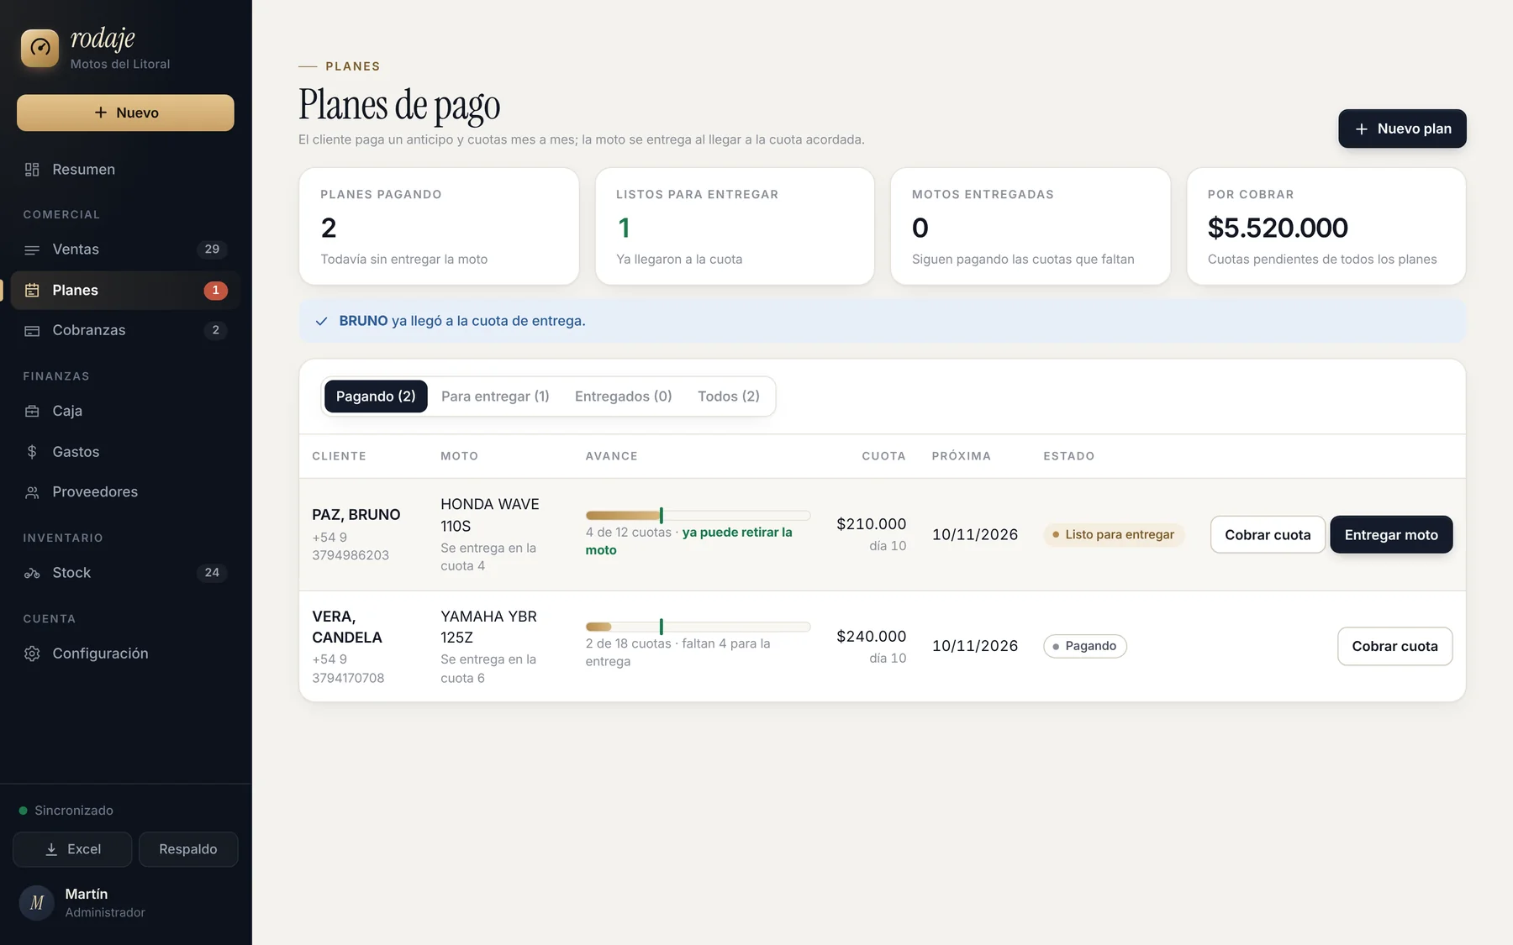This screenshot has width=1513, height=945.
Task: Click the Cobranzas card icon
Action: pos(32,331)
